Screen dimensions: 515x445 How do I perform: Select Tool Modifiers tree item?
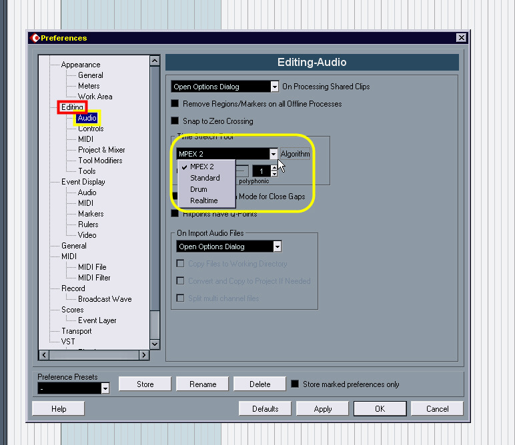tap(100, 161)
